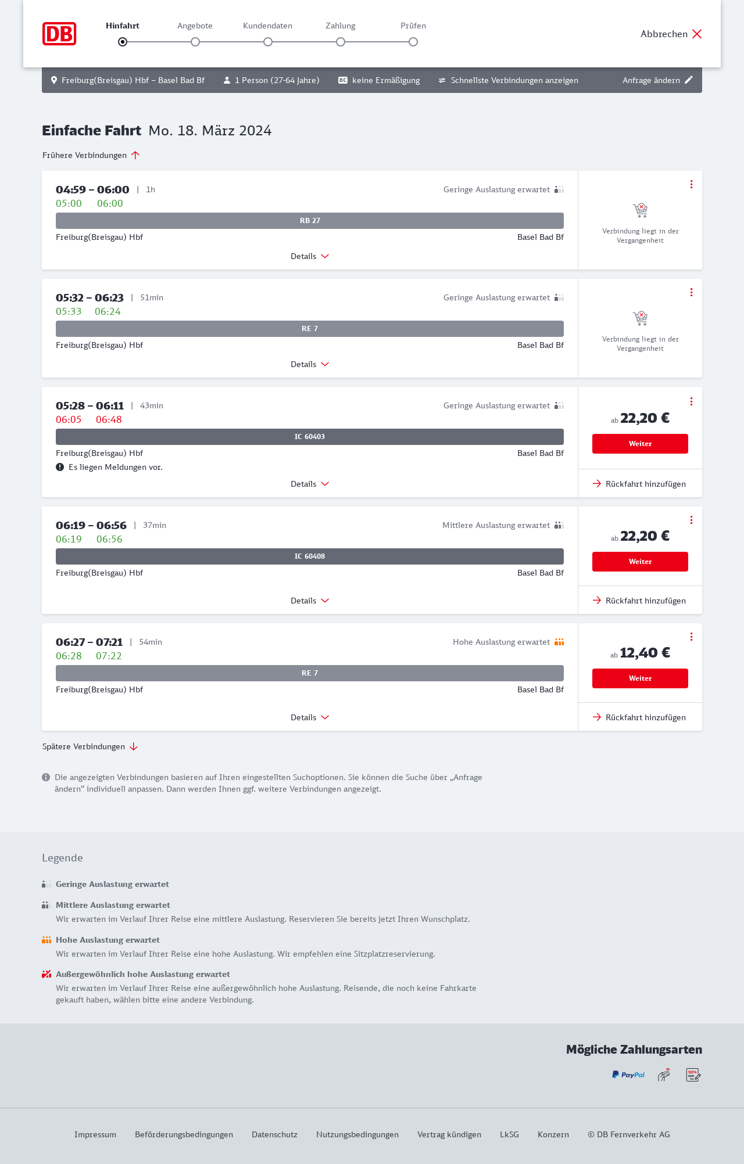Select the Zahlung progress step

(341, 41)
